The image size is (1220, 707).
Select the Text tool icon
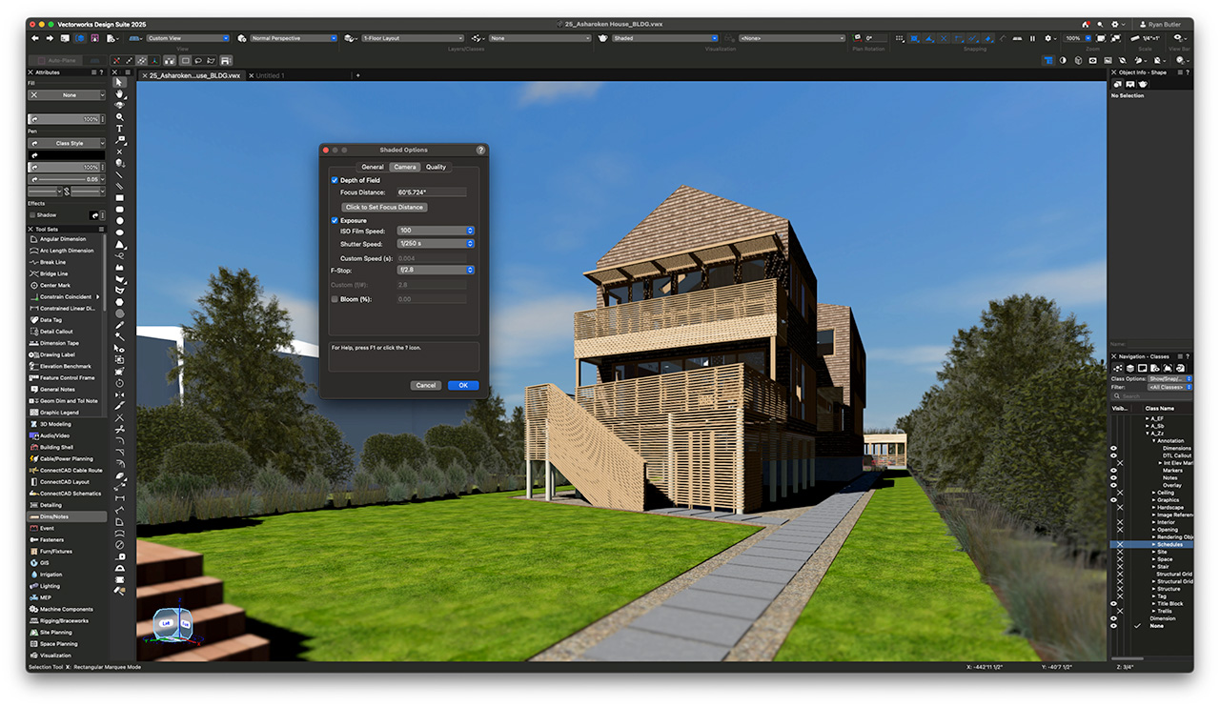120,129
